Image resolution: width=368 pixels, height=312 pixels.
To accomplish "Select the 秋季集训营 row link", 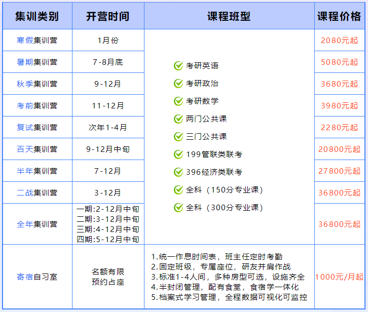I will (37, 84).
